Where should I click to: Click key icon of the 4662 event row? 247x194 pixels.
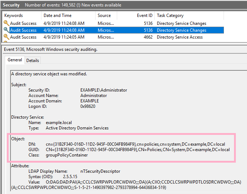point(6,37)
